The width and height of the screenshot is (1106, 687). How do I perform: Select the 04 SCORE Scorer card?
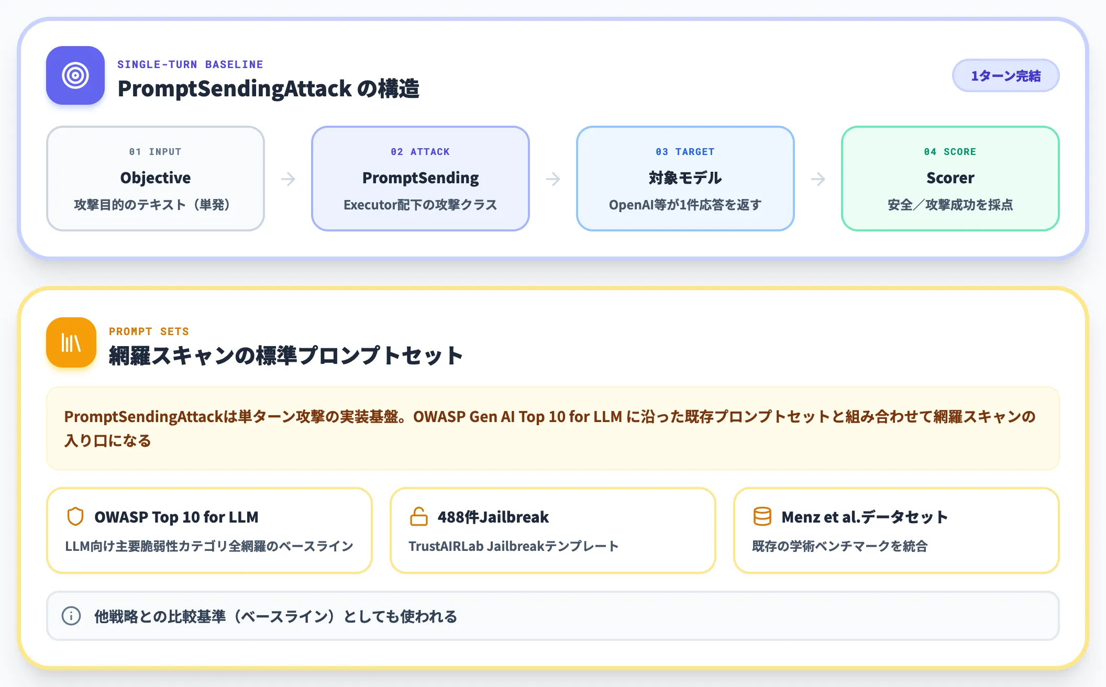click(950, 179)
